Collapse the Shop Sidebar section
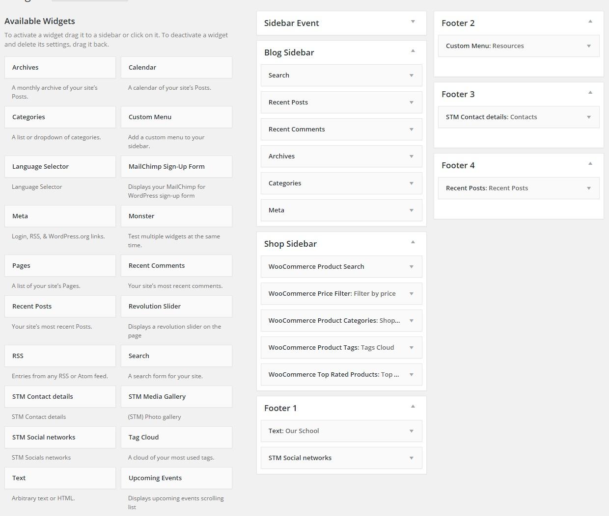Image resolution: width=609 pixels, height=516 pixels. 413,242
